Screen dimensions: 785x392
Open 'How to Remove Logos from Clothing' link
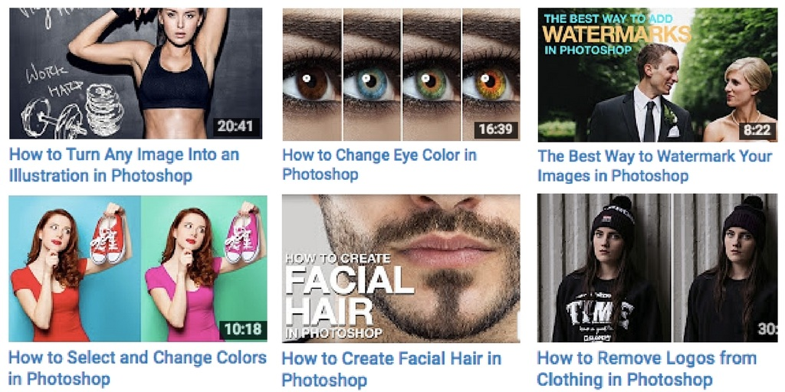pos(646,368)
